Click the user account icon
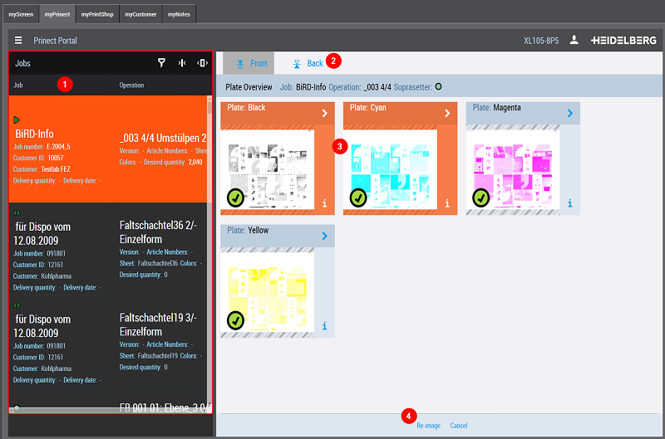665x439 pixels. pos(574,40)
